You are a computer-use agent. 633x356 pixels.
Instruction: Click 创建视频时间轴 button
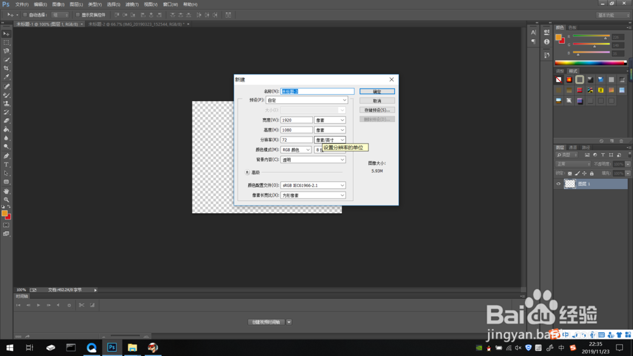click(266, 322)
